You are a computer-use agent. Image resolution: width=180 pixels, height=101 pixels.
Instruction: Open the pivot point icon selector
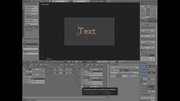coord(73,62)
